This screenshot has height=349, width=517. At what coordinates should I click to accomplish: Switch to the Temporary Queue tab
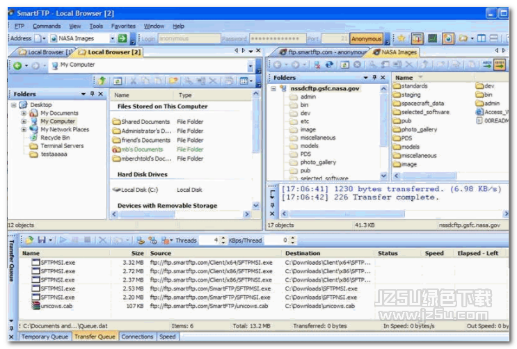point(45,336)
